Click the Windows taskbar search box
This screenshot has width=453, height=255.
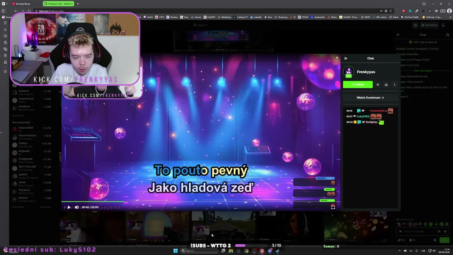pyautogui.click(x=199, y=251)
